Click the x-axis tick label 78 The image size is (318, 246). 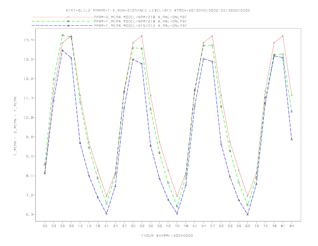click(274, 226)
